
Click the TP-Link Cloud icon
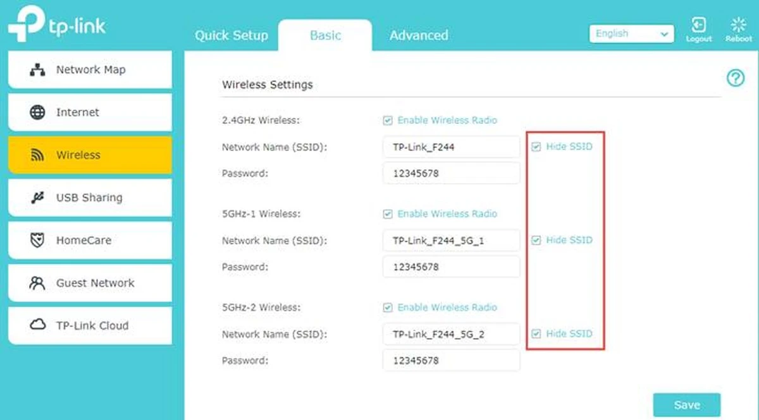pos(38,325)
